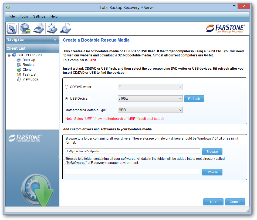257x220 pixels.
Task: Select the SOFTPEDIA-S61 client label
Action: point(30,55)
